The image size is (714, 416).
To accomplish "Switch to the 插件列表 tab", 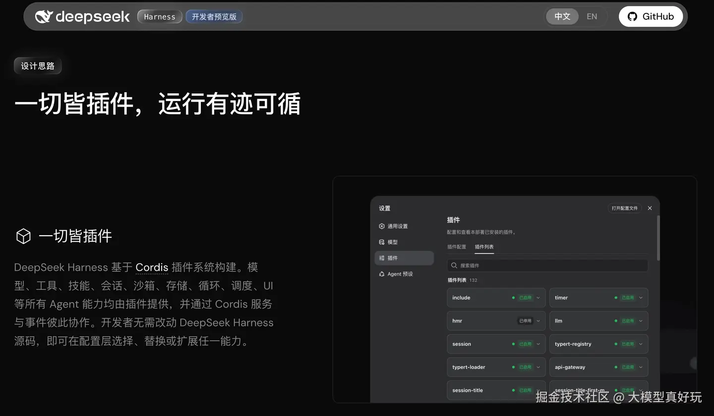I will click(x=484, y=247).
